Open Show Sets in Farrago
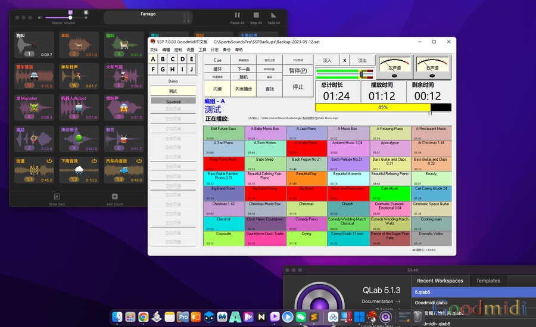 click(x=57, y=199)
